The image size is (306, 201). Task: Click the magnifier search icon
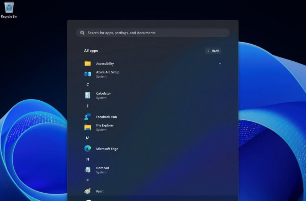tap(82, 33)
